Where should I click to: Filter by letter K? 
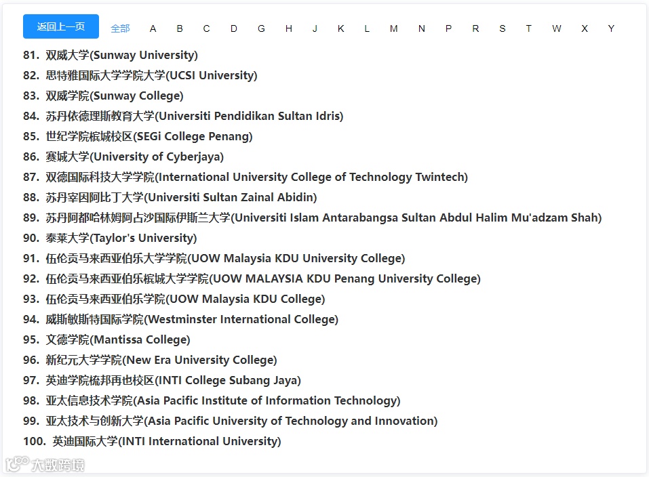tap(341, 28)
